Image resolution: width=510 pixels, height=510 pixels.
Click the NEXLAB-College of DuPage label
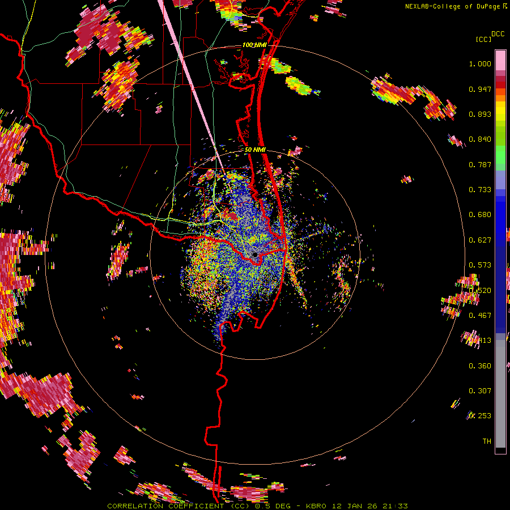[453, 6]
